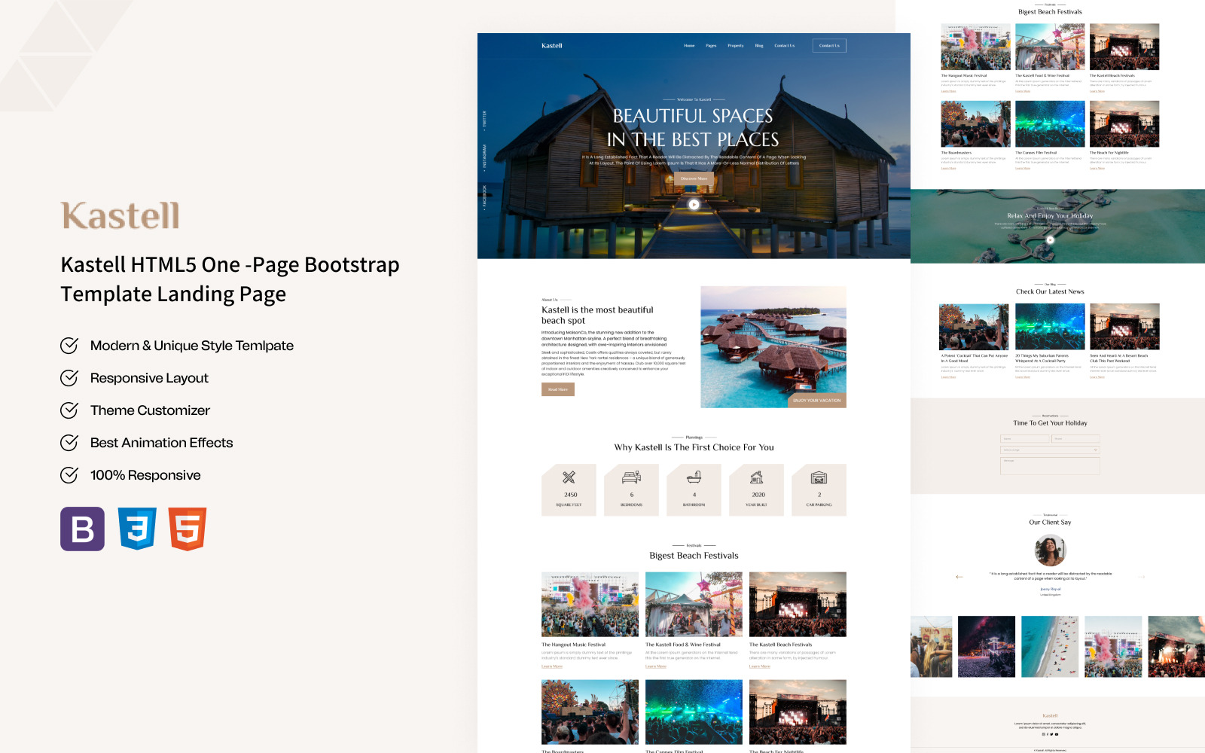
Task: Click the CSS3 shield icon
Action: (137, 529)
